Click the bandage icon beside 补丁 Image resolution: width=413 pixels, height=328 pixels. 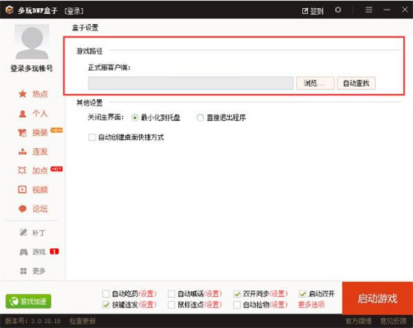23,232
